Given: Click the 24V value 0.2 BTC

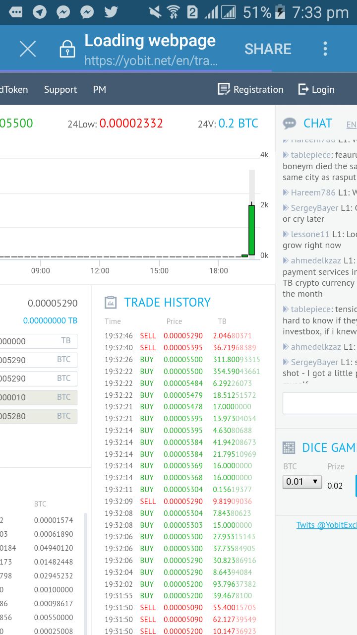Looking at the screenshot, I should coord(238,124).
